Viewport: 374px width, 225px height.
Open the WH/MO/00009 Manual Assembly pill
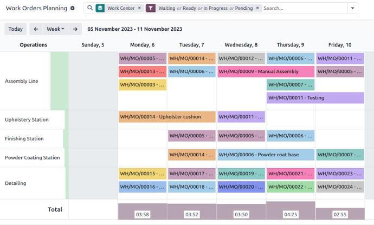coord(266,71)
